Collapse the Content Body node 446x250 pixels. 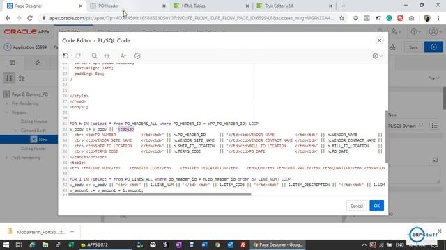click(15, 131)
